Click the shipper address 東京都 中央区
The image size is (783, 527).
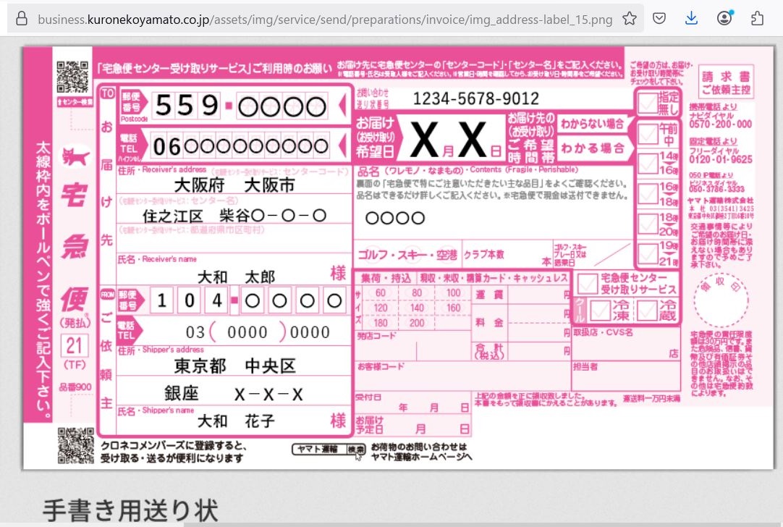click(x=234, y=366)
